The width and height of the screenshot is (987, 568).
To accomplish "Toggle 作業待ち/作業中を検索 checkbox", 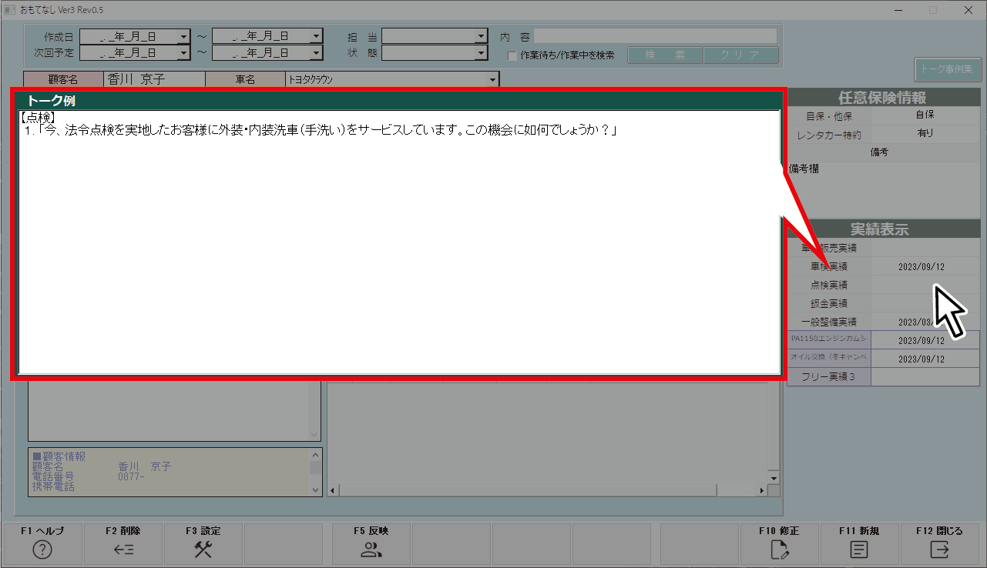I will click(512, 55).
